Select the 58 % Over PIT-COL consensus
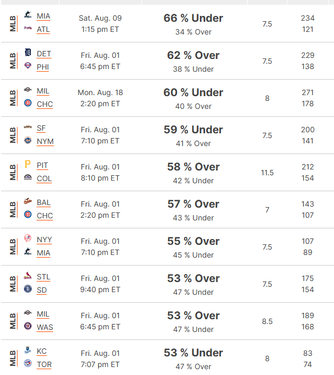Viewport: 334px width, 375px height. (x=193, y=167)
